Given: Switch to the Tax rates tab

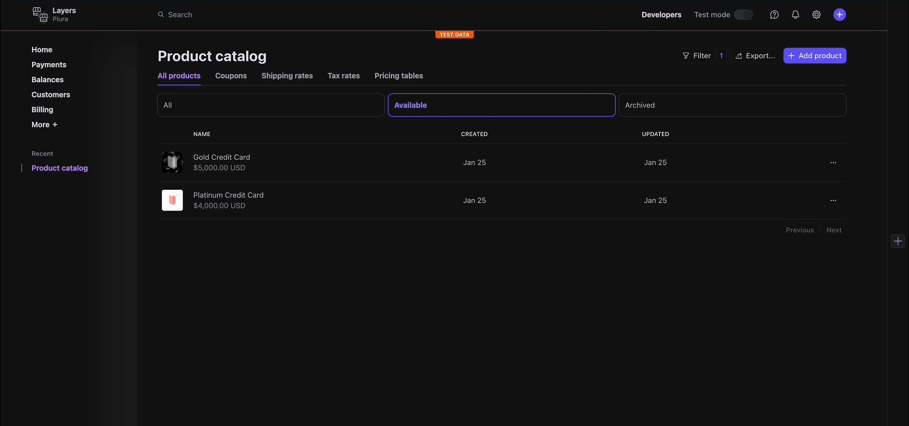Looking at the screenshot, I should (x=344, y=76).
